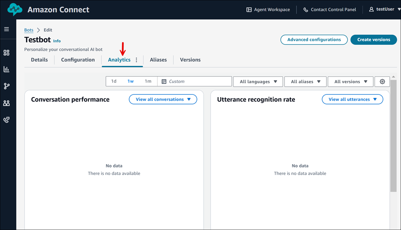Open the channels phone sidebar icon
Viewport: 401px width, 230px height.
coord(6,120)
